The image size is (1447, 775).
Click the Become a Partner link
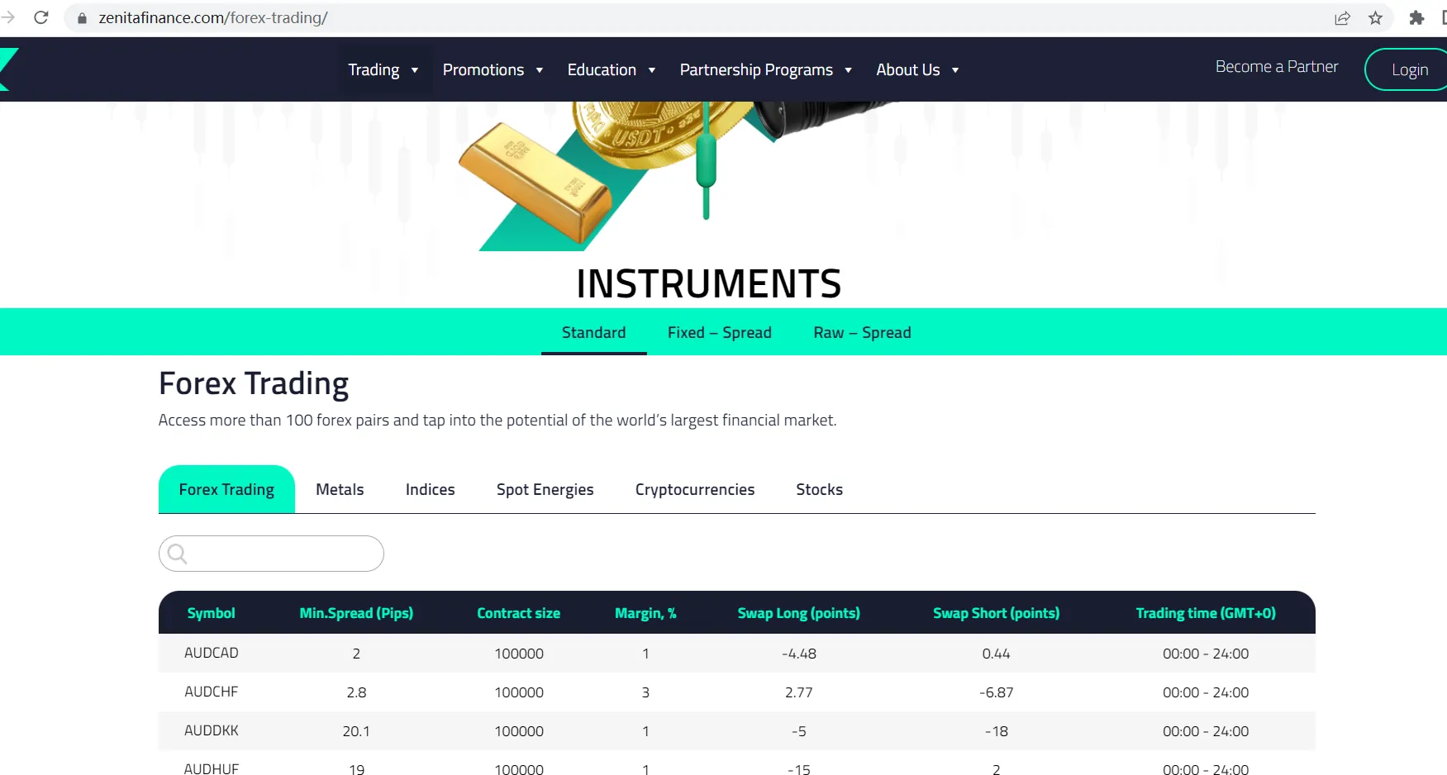[x=1277, y=67]
